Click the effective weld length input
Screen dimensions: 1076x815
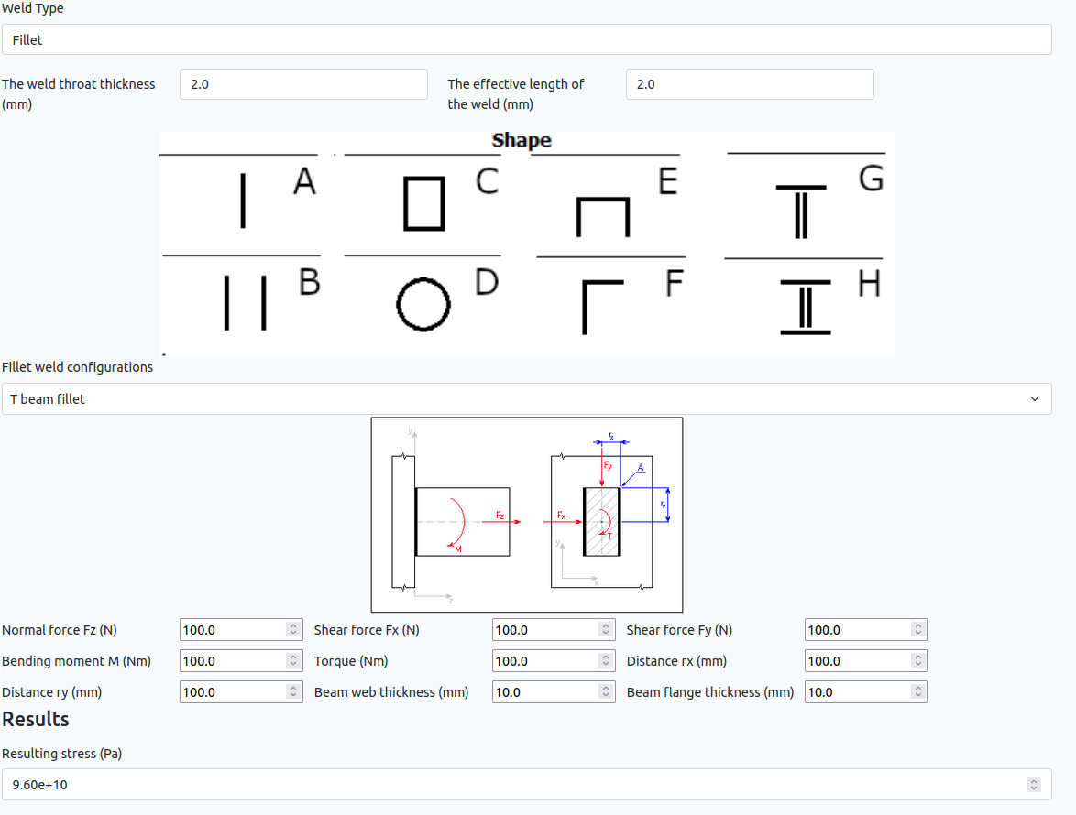pos(750,84)
